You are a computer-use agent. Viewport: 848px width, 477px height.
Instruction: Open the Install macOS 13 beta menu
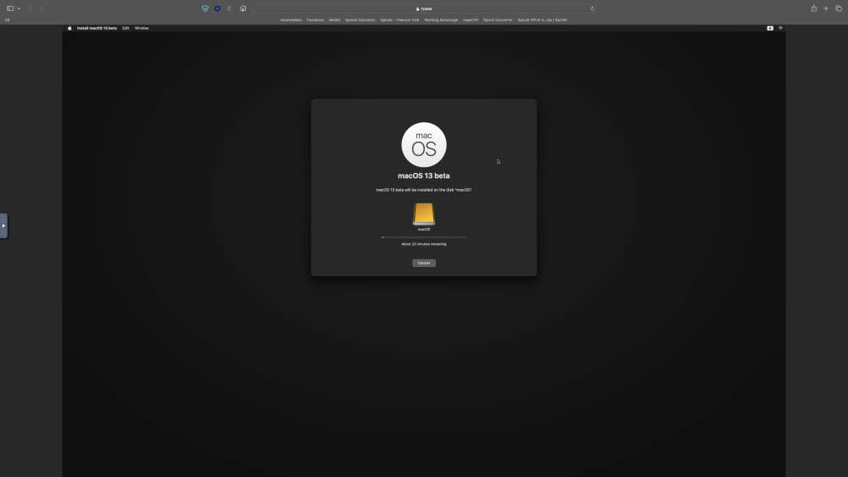97,28
